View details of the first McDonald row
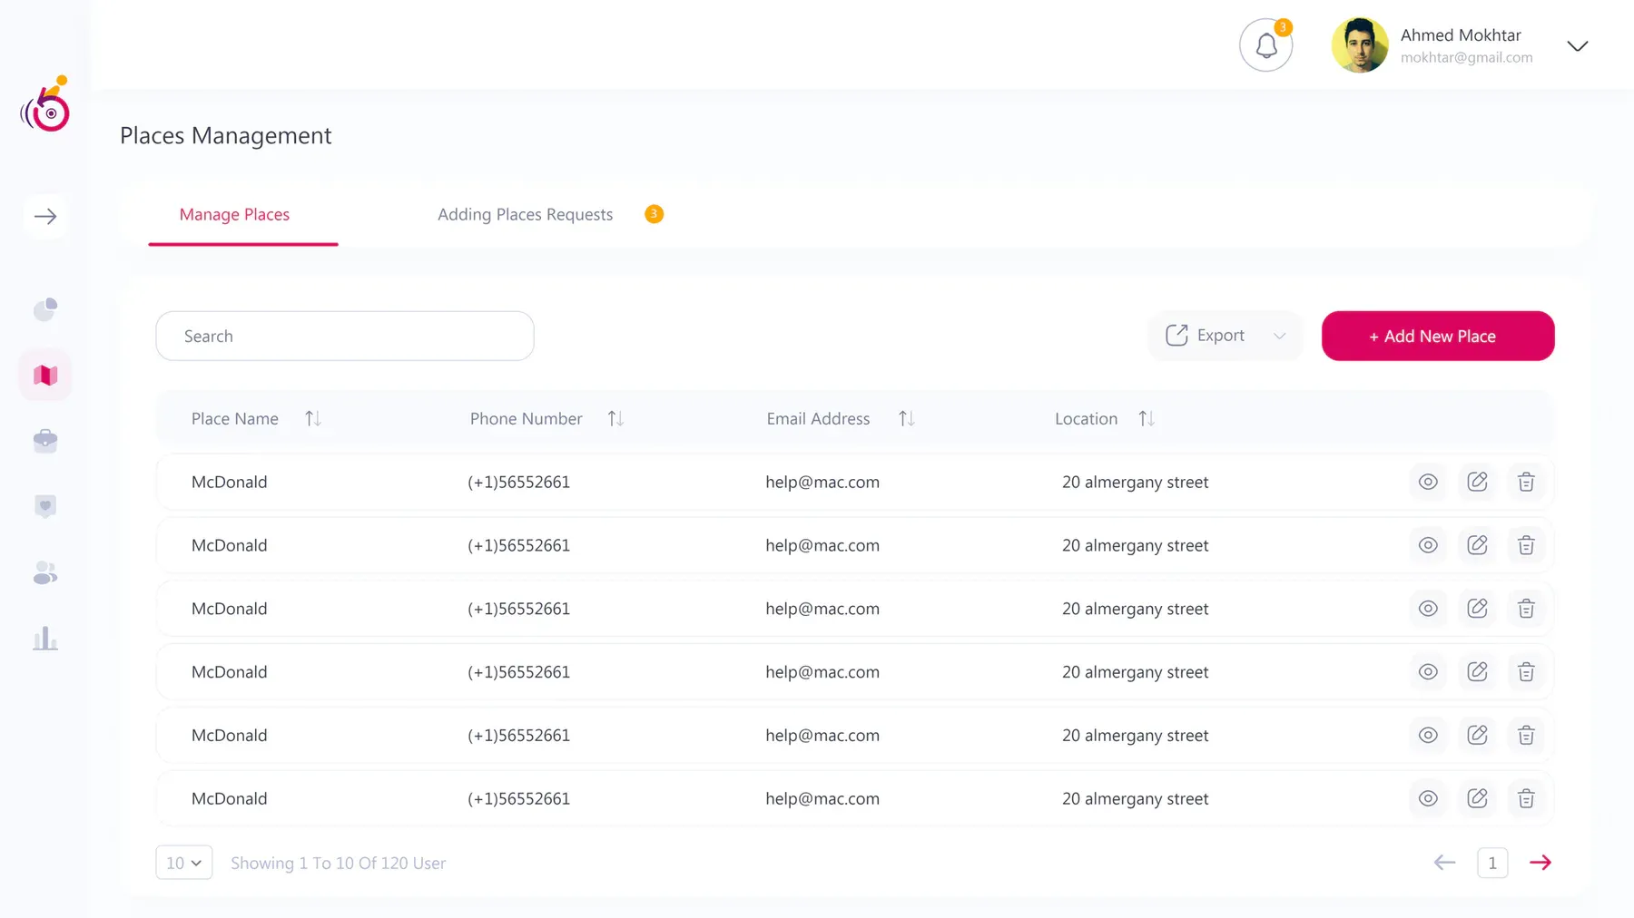Screen dimensions: 1634x918 point(1428,482)
